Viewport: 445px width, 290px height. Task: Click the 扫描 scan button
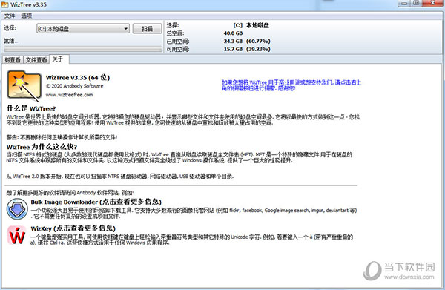coord(148,29)
